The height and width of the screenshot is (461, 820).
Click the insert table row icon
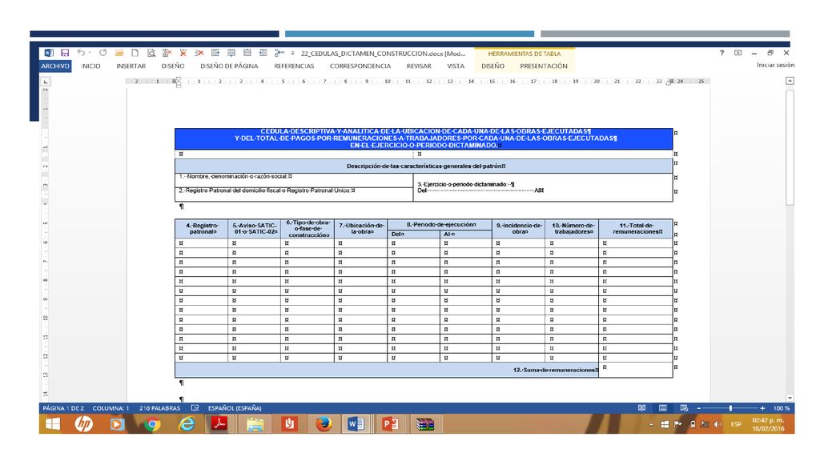pos(215,53)
